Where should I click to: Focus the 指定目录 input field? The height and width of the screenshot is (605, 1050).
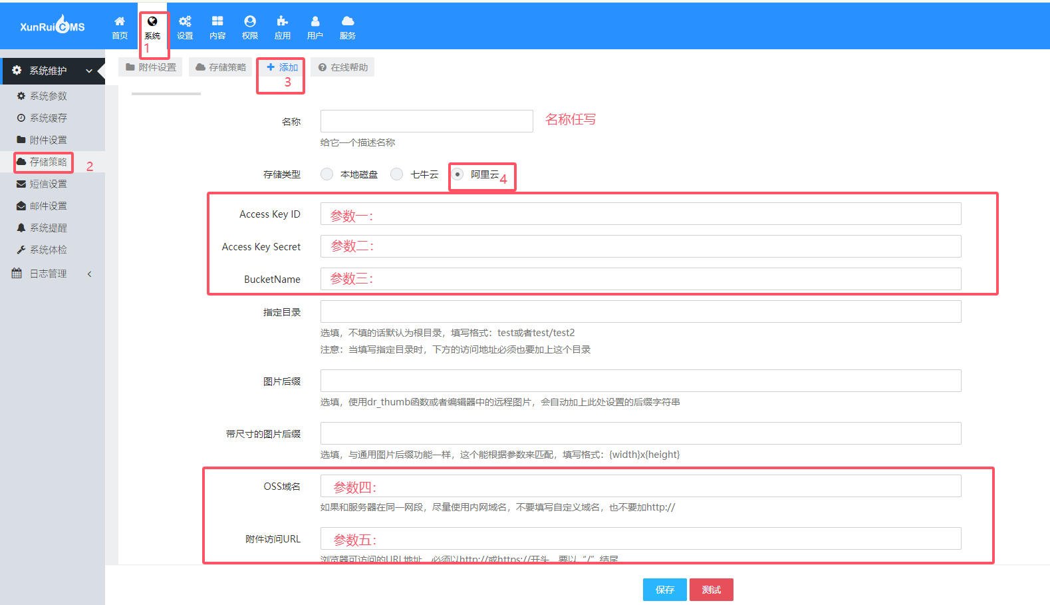point(641,311)
